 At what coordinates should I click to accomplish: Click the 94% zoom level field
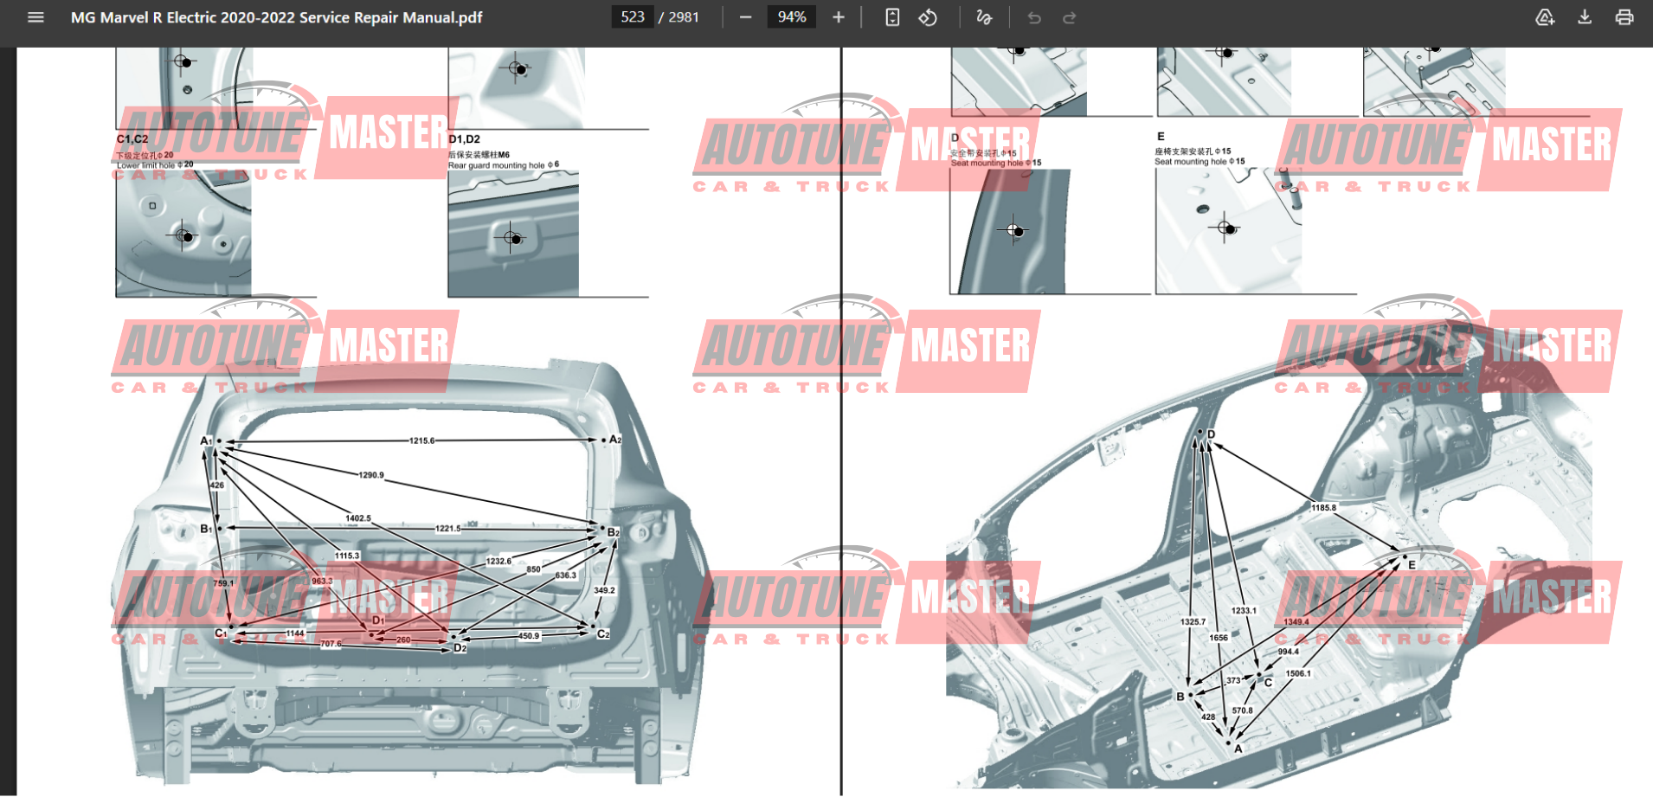pos(792,17)
